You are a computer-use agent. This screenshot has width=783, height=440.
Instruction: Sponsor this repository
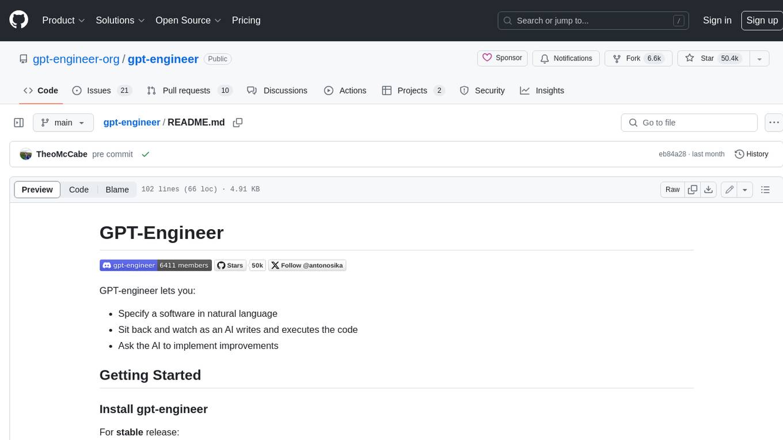[x=502, y=58]
